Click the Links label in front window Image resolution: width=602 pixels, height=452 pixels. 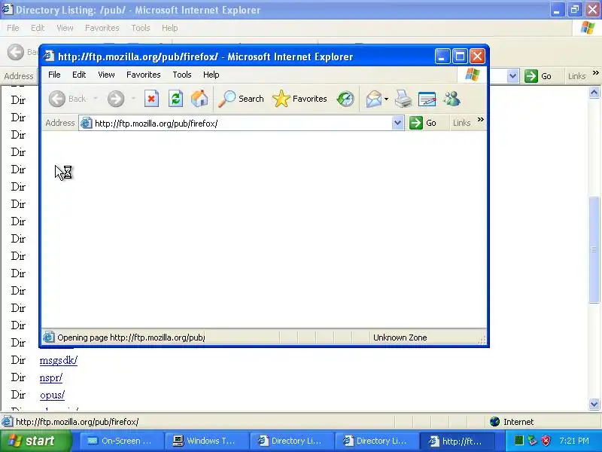tap(461, 123)
